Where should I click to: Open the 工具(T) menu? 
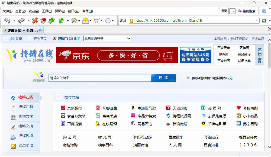(x=47, y=11)
